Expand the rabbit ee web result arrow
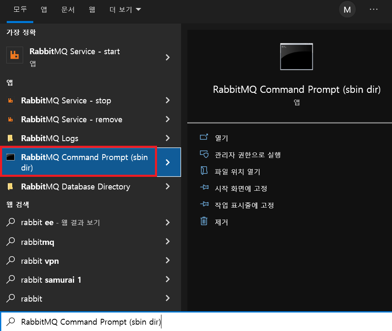The width and height of the screenshot is (392, 331). [168, 222]
